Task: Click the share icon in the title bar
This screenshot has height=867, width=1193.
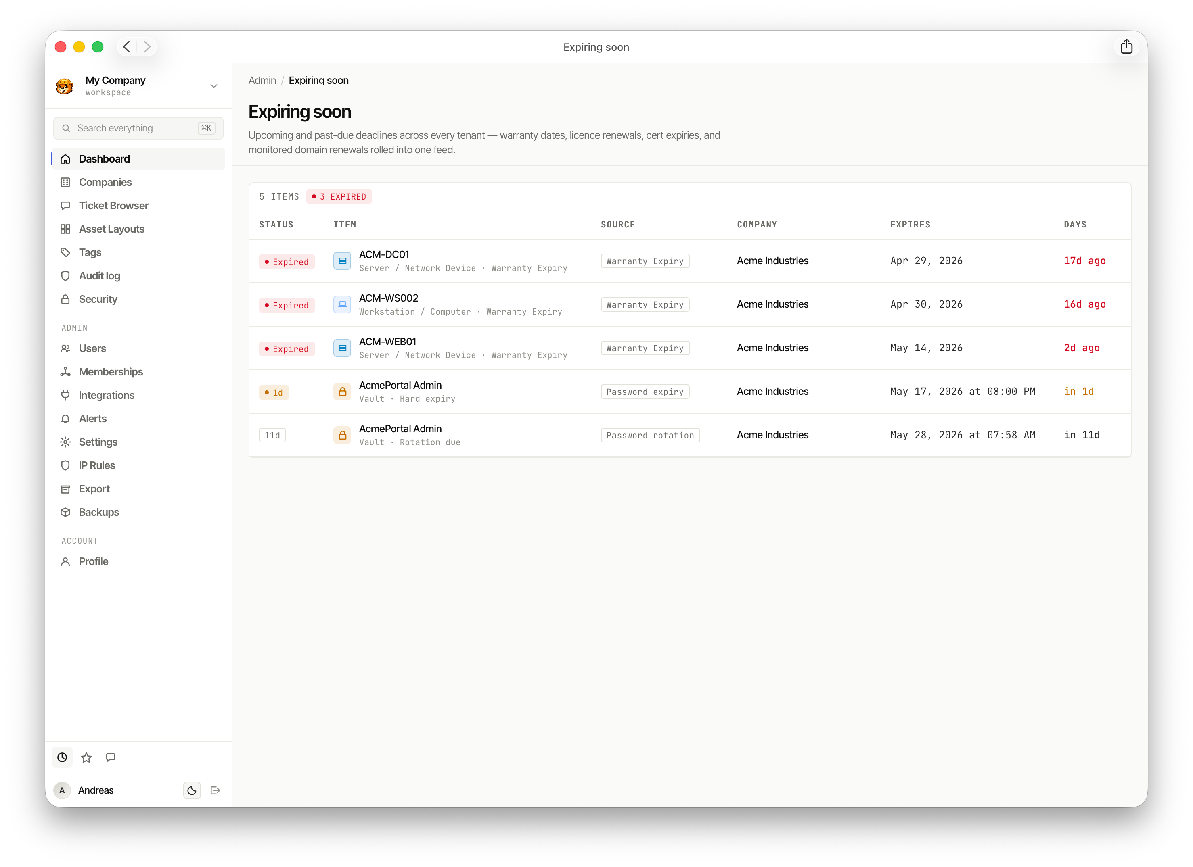Action: 1126,47
